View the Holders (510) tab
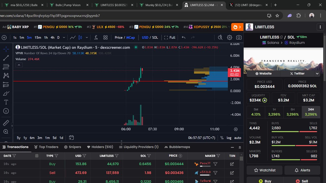Viewport: 326px width, 183px height. (100, 147)
